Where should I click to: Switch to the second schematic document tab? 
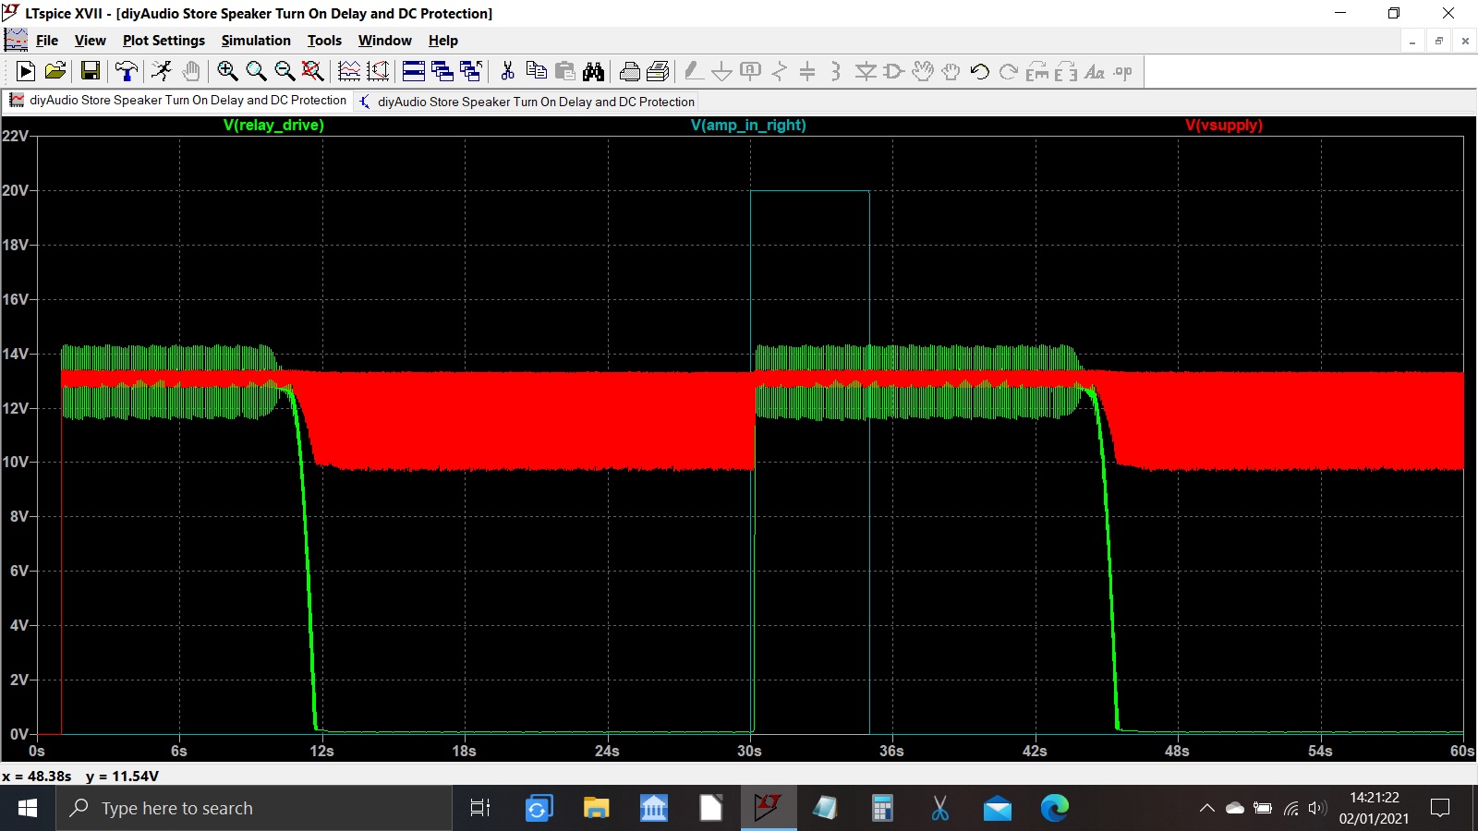tap(527, 102)
